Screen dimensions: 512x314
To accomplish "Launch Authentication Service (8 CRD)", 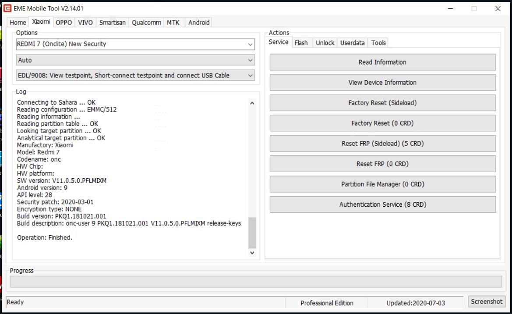I will (382, 205).
